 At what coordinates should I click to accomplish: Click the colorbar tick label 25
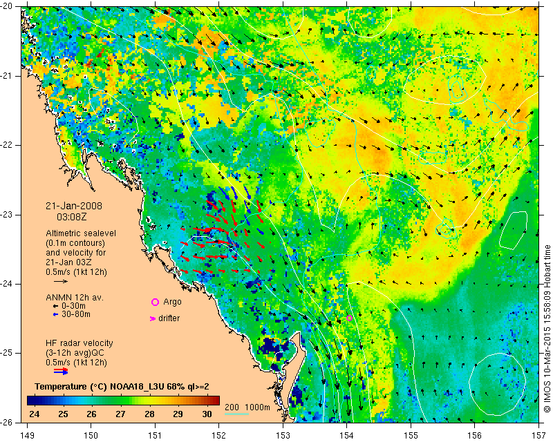63,414
